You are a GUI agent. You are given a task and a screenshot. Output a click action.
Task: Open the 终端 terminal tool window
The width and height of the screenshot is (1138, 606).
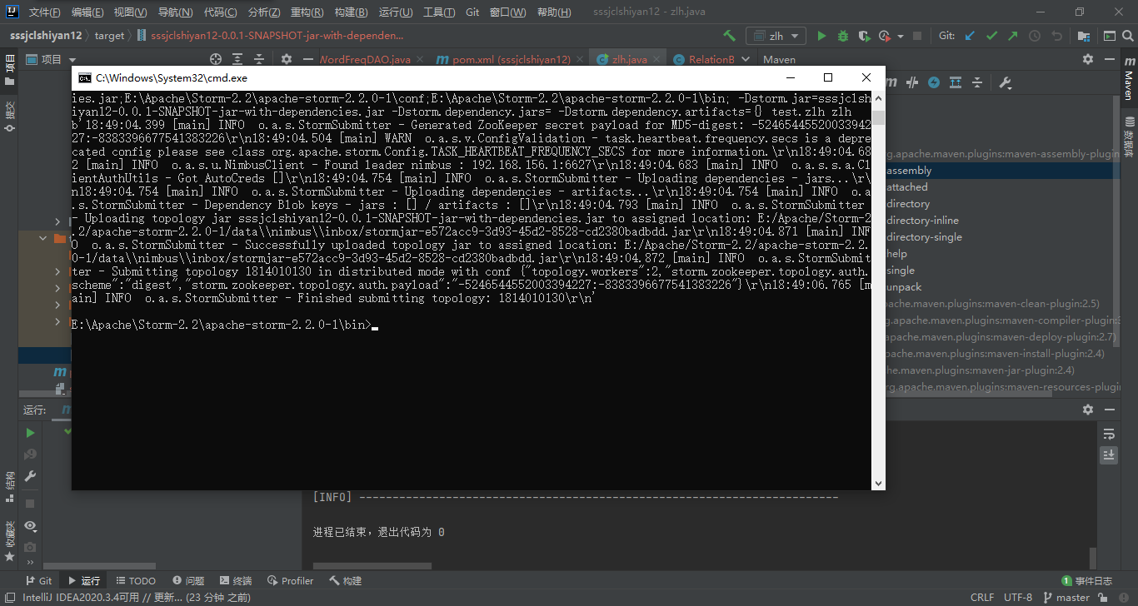pyautogui.click(x=236, y=581)
